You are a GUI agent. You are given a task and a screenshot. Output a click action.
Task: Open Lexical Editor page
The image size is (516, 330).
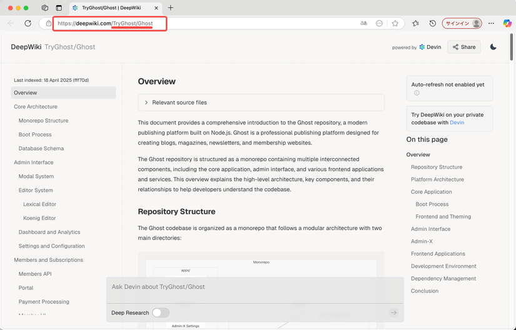click(x=39, y=204)
